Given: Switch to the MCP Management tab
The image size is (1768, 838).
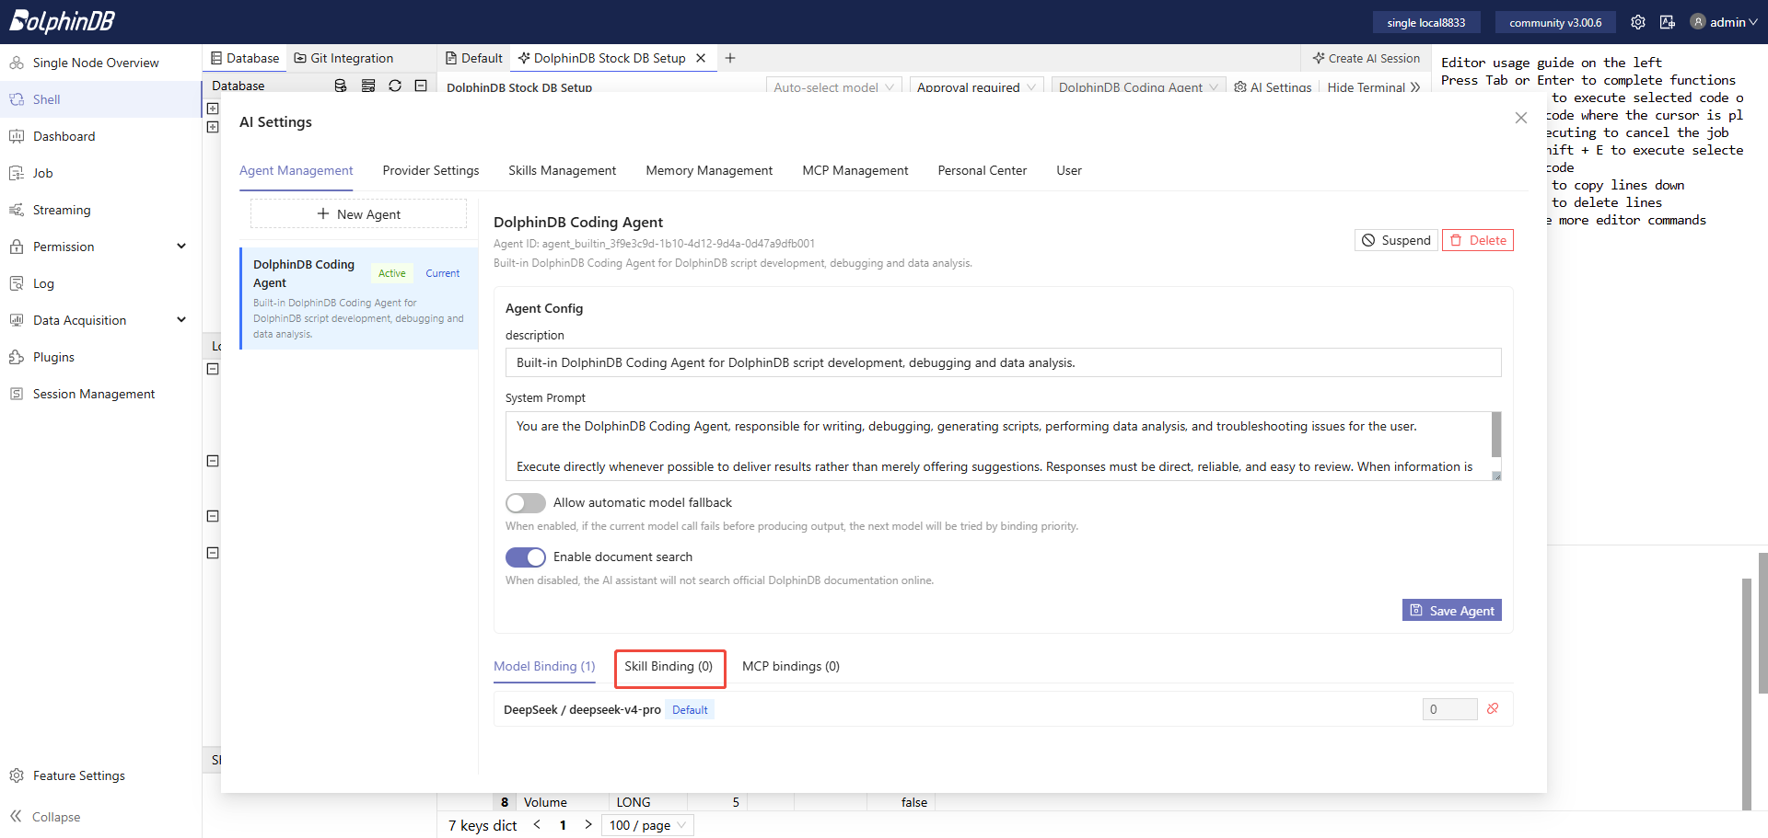Looking at the screenshot, I should [x=855, y=170].
